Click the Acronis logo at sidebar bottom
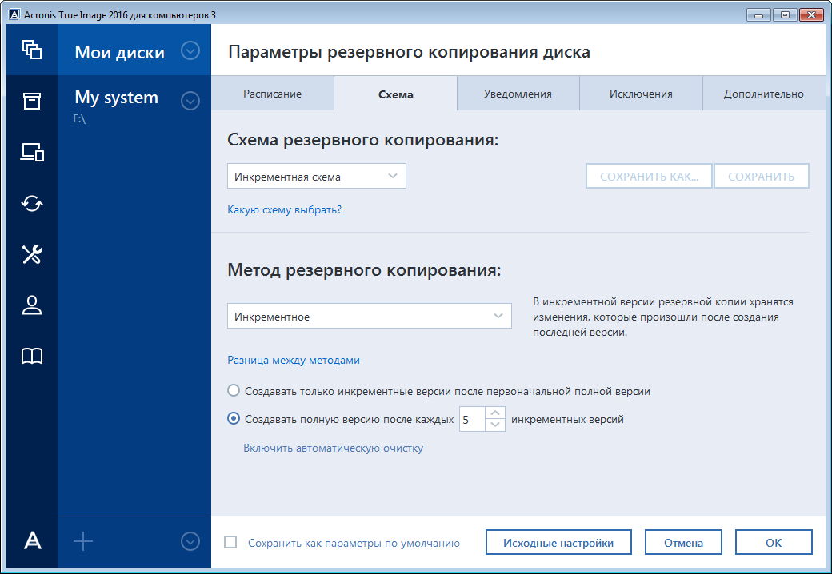 point(31,540)
